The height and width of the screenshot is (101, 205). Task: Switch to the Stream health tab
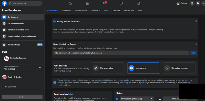(81, 10)
